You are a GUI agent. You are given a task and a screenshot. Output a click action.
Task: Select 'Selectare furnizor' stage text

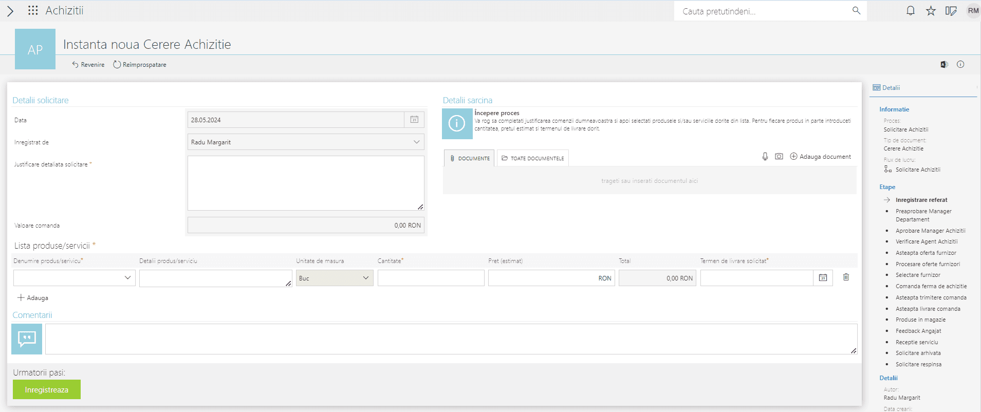[x=918, y=275]
